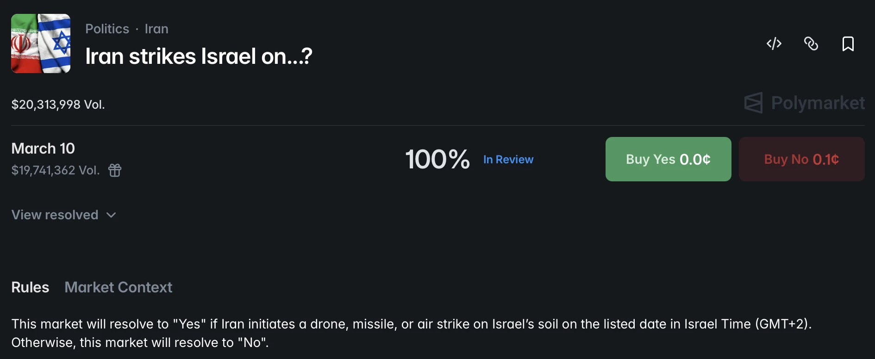Click the $20,313,998 total volume text
The width and height of the screenshot is (875, 359).
pyautogui.click(x=58, y=105)
